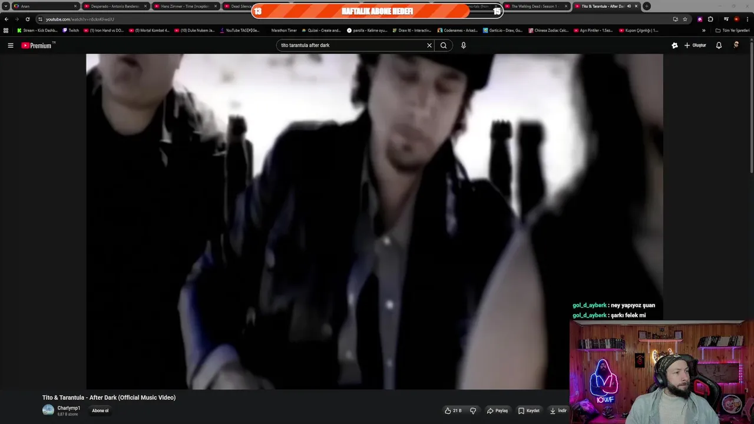Switch to Hans Zimmer - Time tab
The image size is (754, 424).
click(x=185, y=6)
